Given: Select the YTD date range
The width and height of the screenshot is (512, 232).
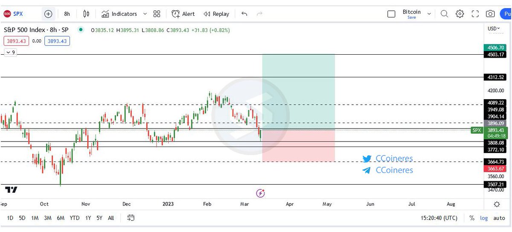Looking at the screenshot, I should coord(75,218).
